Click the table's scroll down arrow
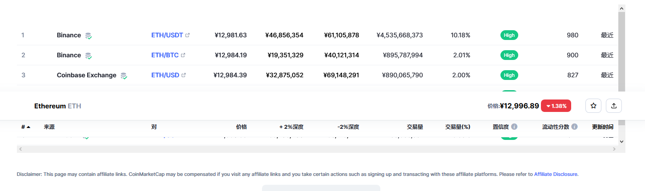 621,141
